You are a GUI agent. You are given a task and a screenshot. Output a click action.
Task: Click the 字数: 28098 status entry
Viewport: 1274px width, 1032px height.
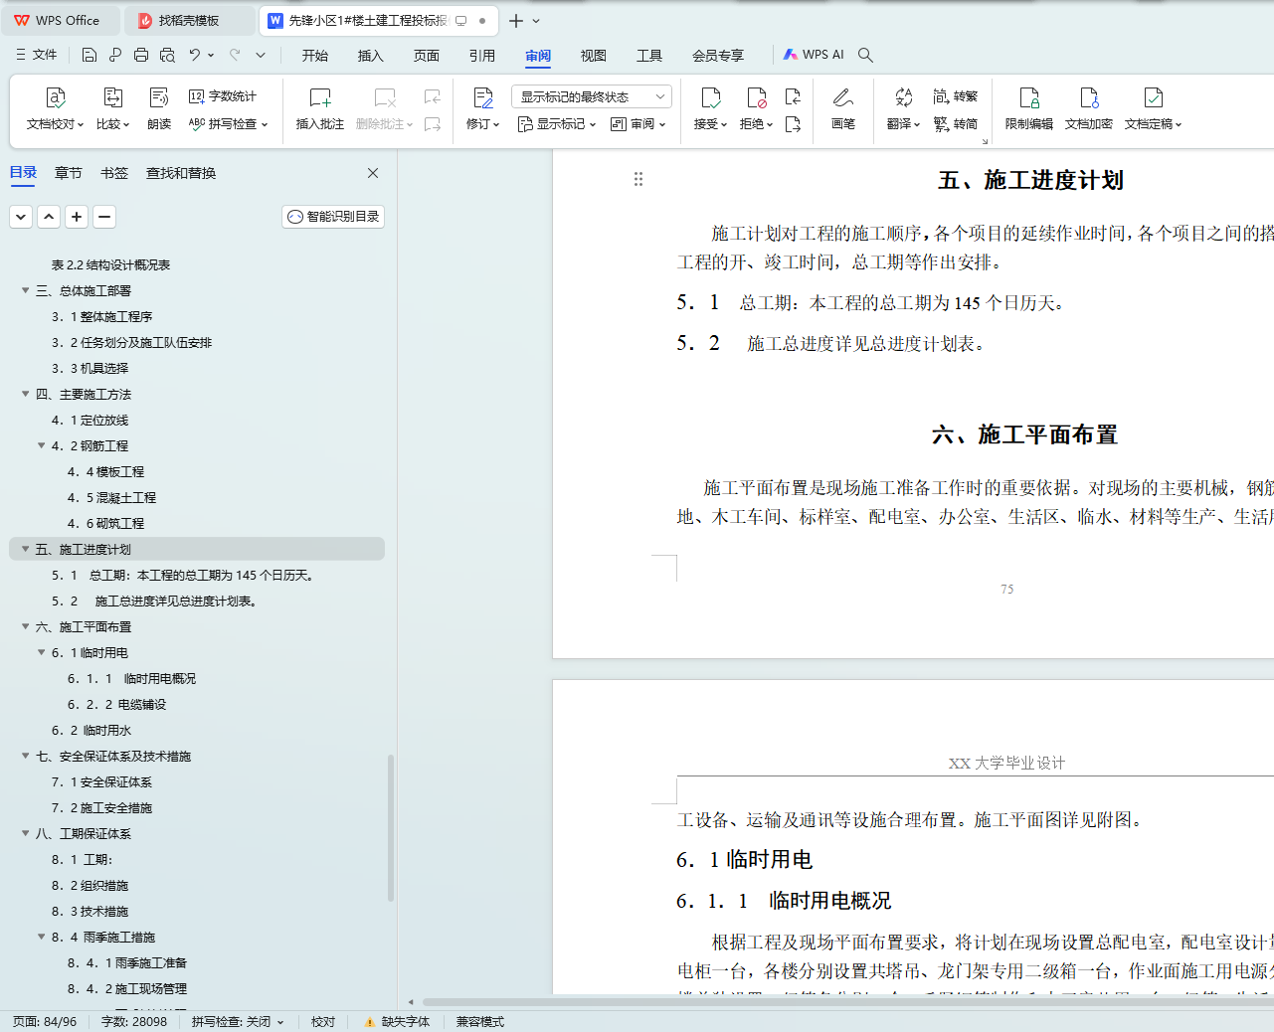[x=134, y=1021]
